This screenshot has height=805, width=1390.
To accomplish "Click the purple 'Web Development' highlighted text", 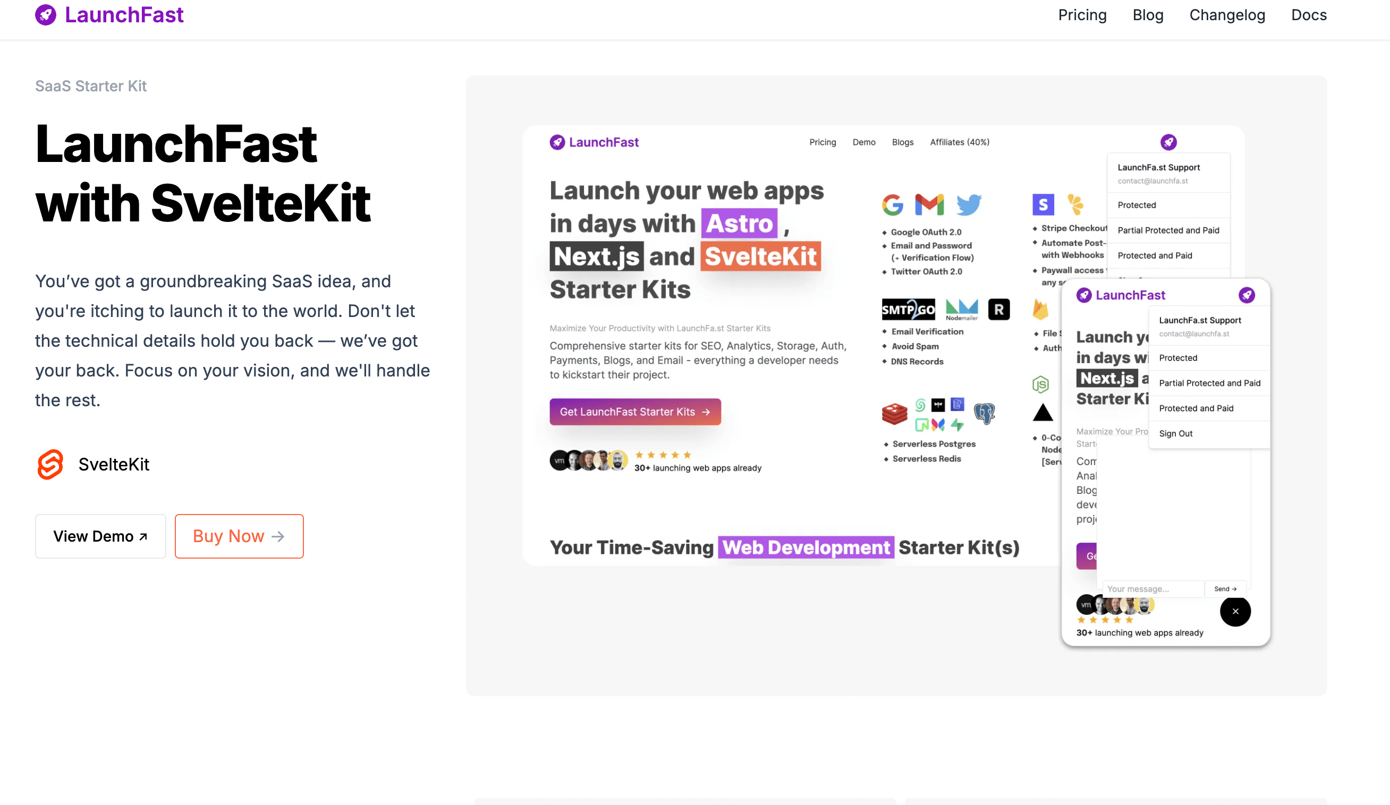I will tap(806, 547).
